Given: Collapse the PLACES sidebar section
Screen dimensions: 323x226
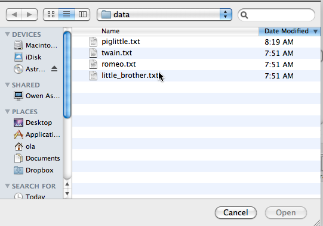Looking at the screenshot, I should (7, 111).
